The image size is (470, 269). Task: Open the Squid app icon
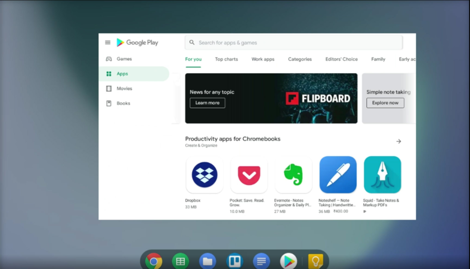pos(382,175)
